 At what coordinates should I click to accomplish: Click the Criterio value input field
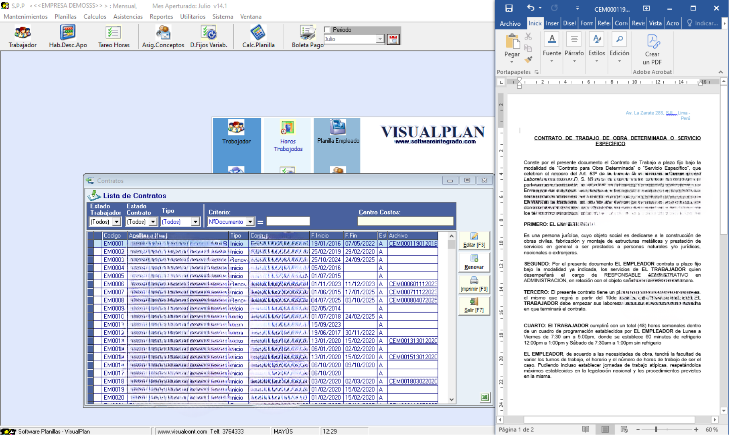tap(288, 221)
